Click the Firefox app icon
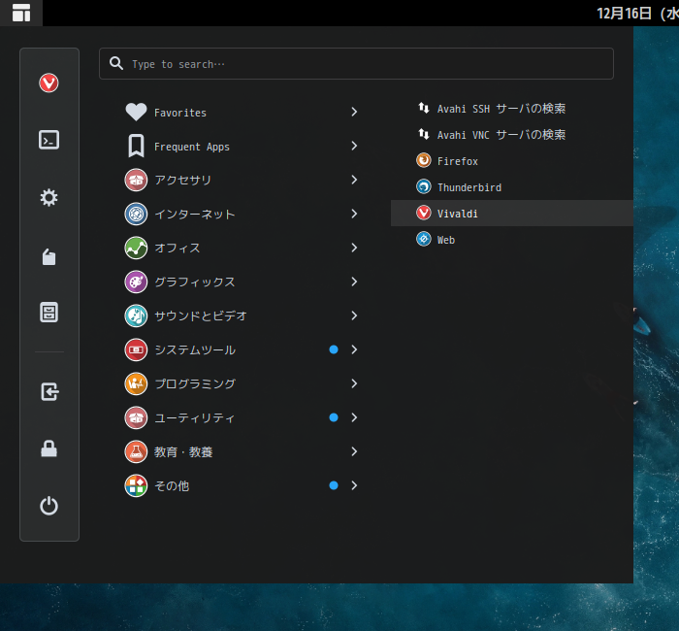 (x=424, y=160)
